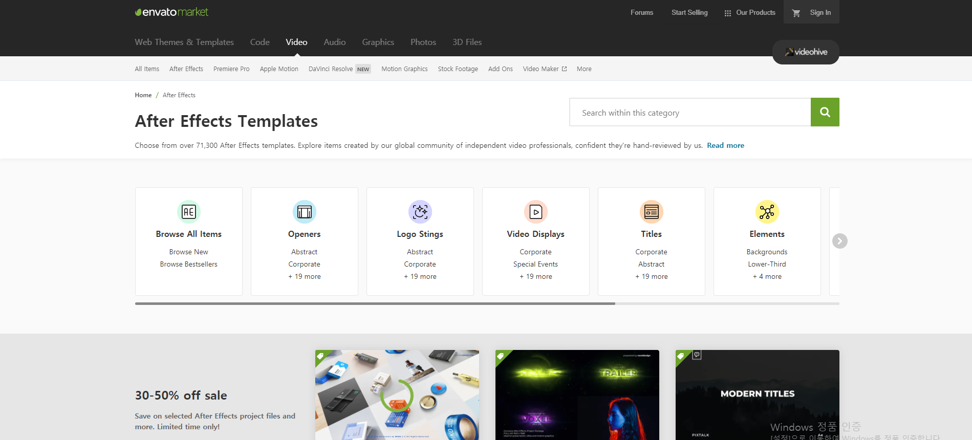Open the Photos menu
This screenshot has width=972, height=440.
(423, 42)
